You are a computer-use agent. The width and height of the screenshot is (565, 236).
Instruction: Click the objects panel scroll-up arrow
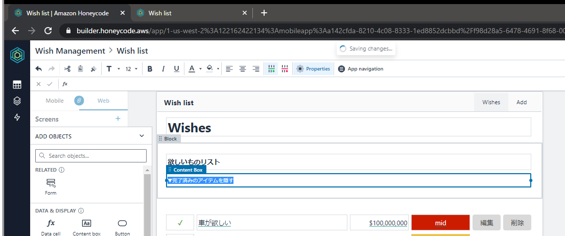(x=147, y=170)
